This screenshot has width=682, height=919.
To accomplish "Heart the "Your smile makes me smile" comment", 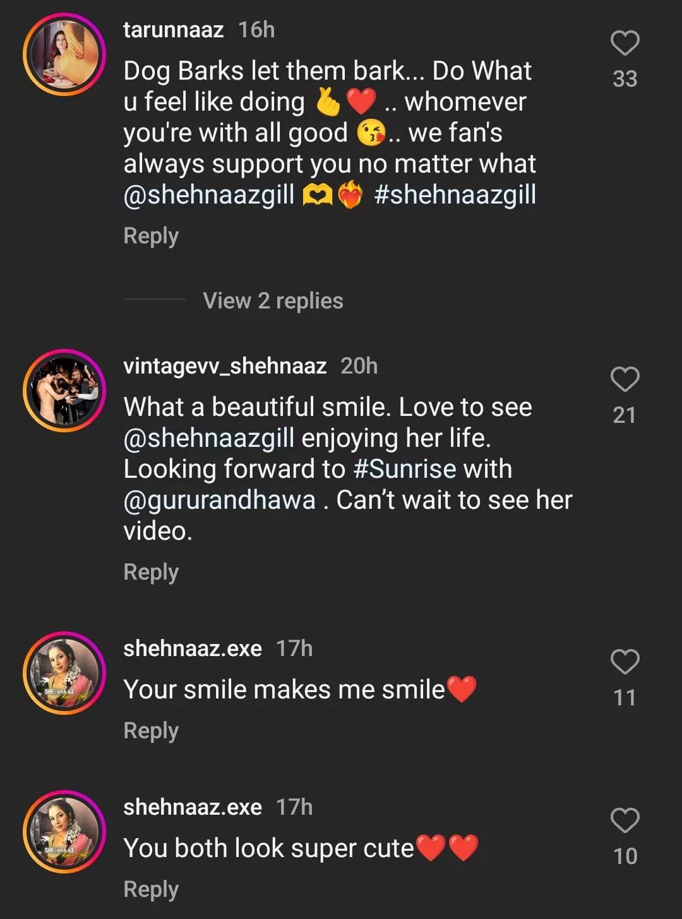I will 625,662.
